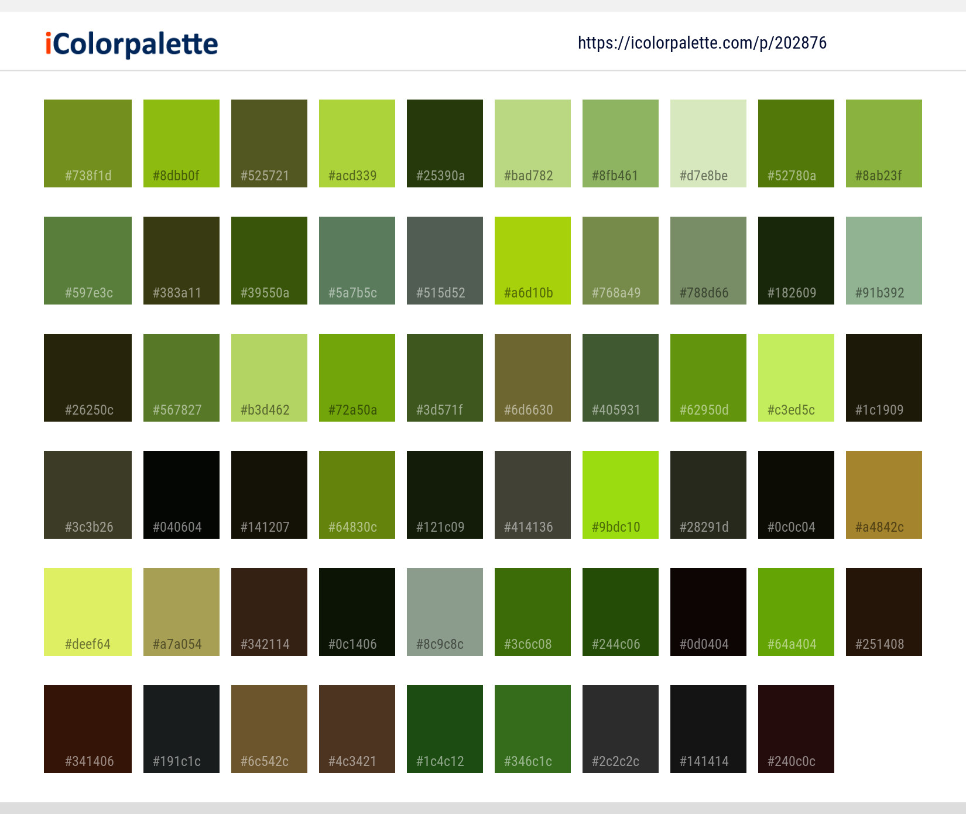Pick the #28291d swatch
This screenshot has height=814, width=966.
pyautogui.click(x=708, y=495)
